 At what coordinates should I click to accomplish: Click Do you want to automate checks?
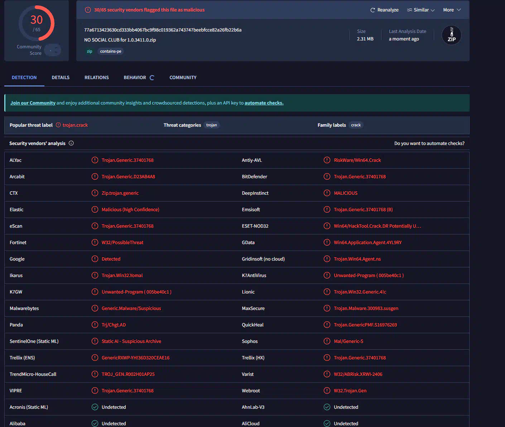point(429,144)
